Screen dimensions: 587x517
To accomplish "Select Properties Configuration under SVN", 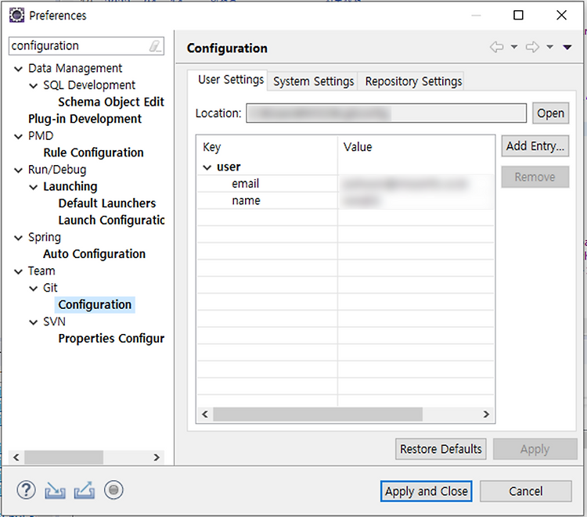I will [x=111, y=339].
